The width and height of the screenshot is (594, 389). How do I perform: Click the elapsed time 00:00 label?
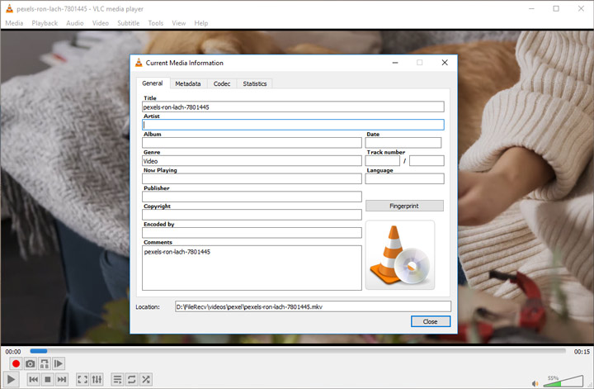13,352
